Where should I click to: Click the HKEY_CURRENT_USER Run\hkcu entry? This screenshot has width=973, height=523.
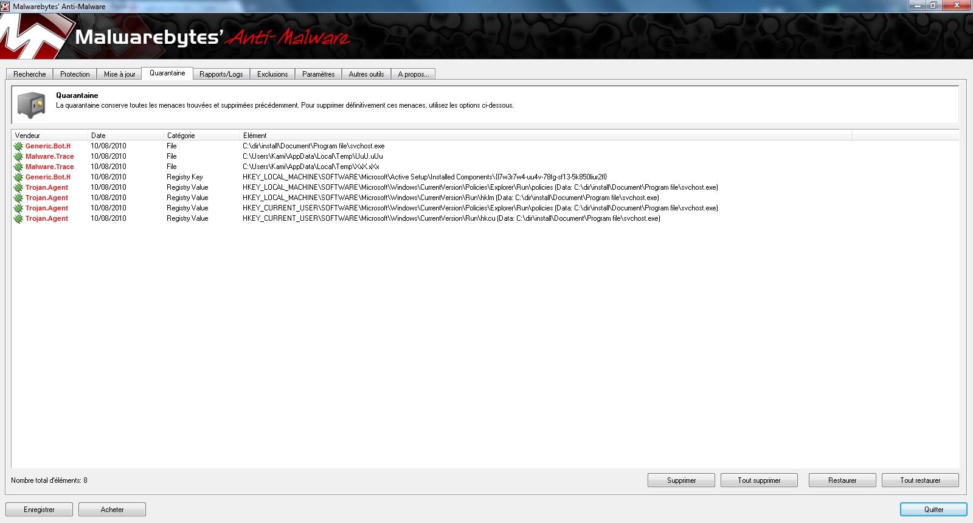click(451, 218)
